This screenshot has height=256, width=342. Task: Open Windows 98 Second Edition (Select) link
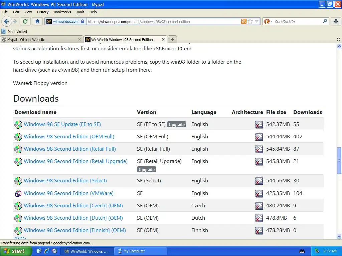point(65,181)
